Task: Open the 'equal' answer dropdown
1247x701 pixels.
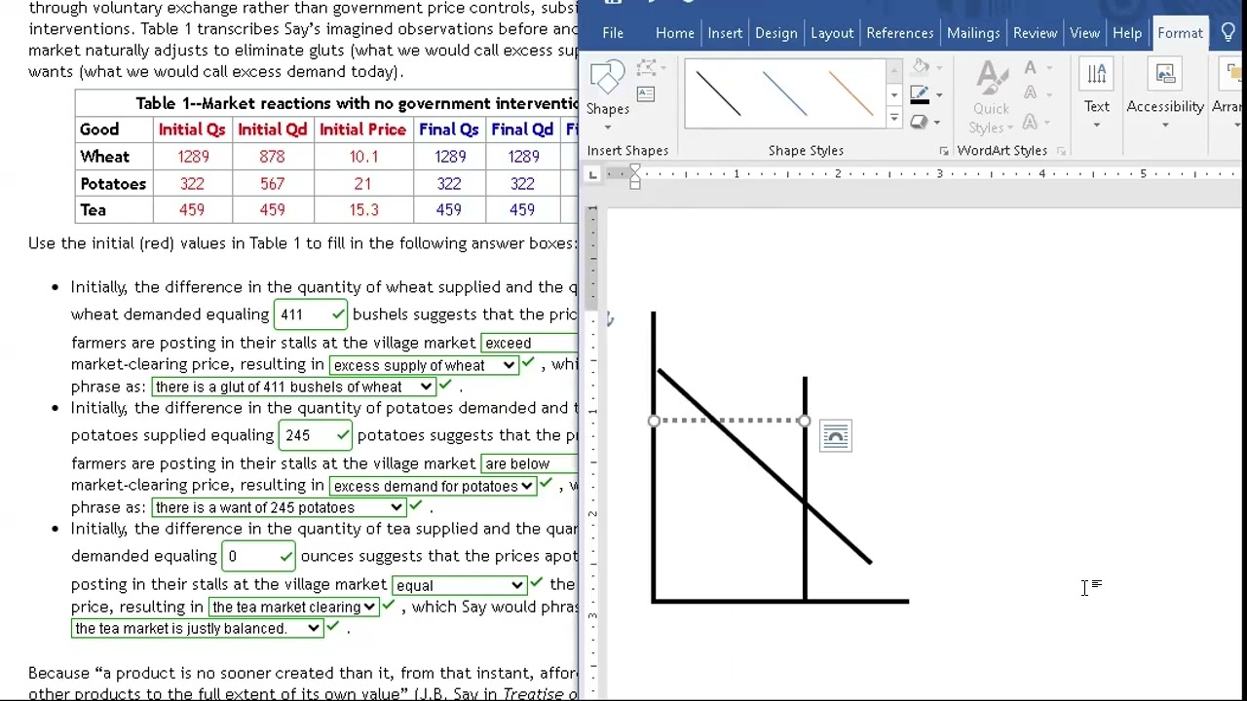Action: pos(459,585)
